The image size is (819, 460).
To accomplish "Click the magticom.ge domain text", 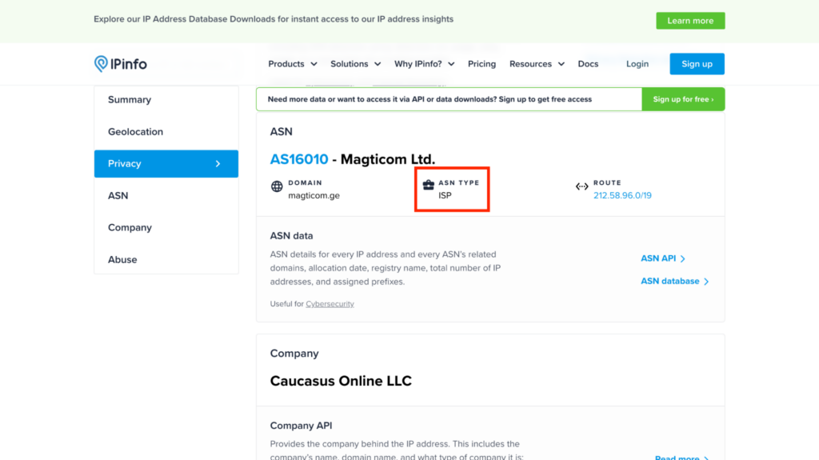I will click(x=314, y=195).
